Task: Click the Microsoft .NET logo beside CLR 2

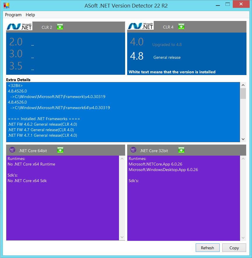Action: 19,26
